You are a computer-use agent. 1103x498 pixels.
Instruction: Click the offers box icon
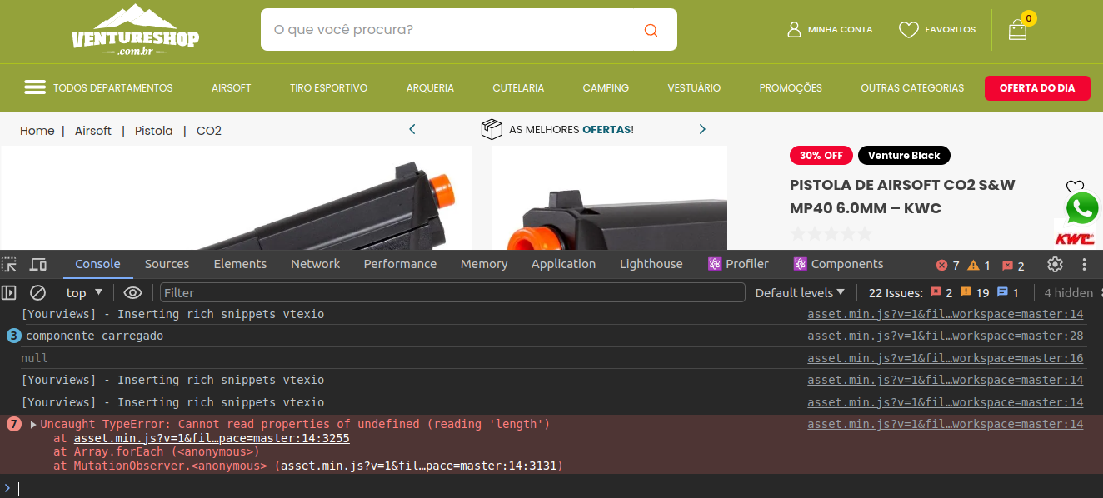492,129
